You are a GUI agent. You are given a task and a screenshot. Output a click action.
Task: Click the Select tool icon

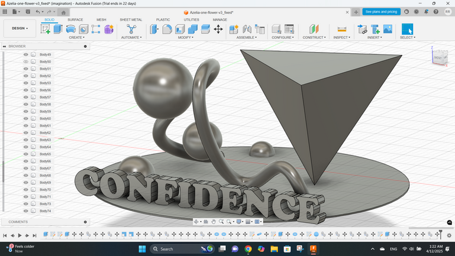coord(408,29)
